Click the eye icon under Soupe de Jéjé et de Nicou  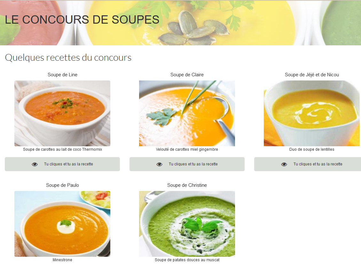click(x=284, y=164)
